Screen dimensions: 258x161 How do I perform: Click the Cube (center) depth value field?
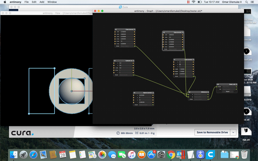(185, 74)
